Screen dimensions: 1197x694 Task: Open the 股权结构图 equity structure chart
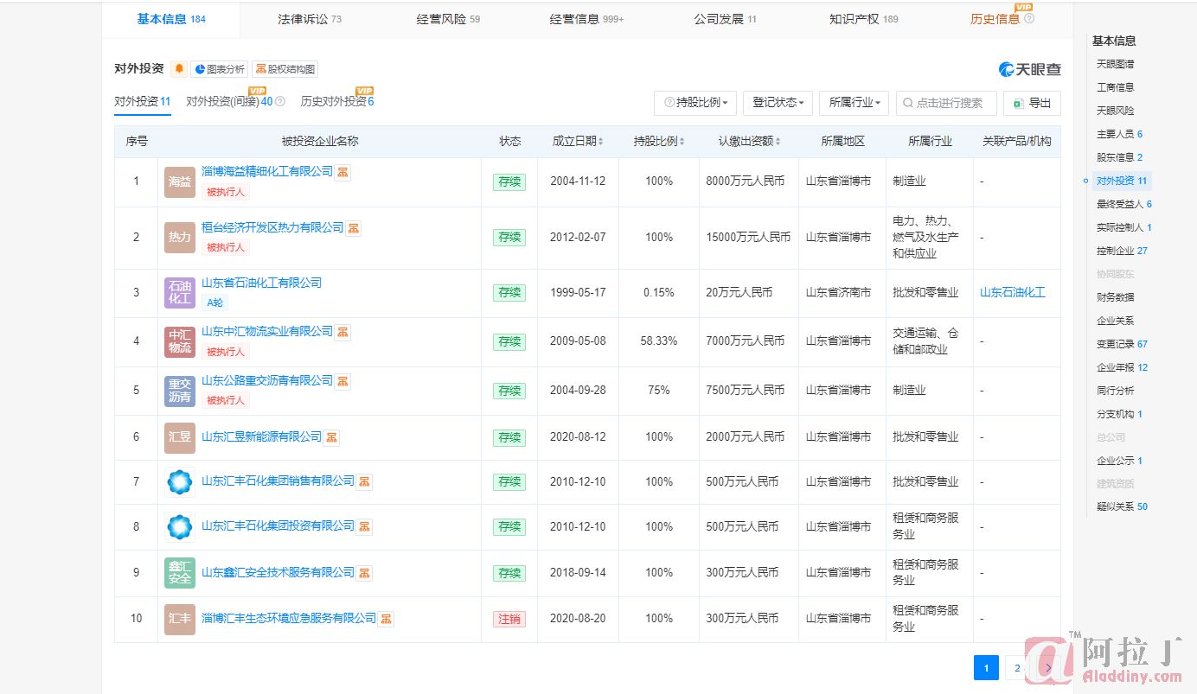pos(285,69)
